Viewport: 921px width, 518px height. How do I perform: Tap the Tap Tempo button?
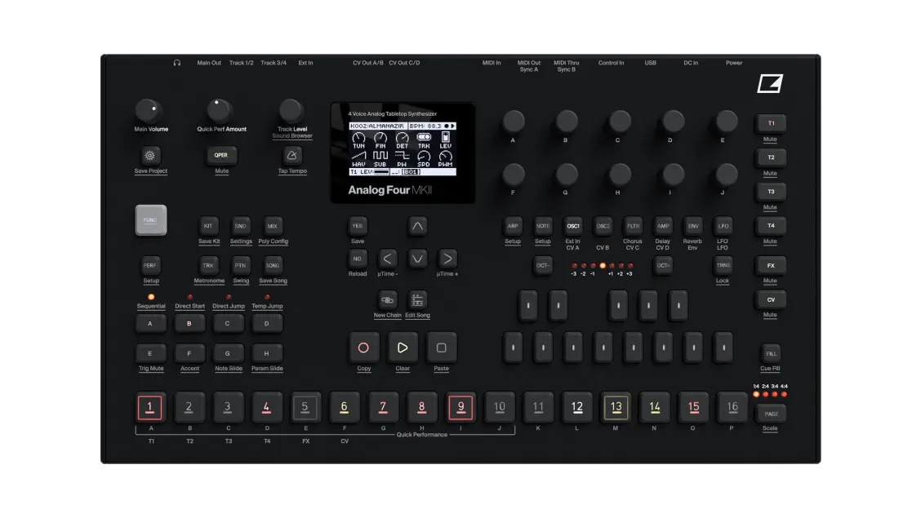292,156
